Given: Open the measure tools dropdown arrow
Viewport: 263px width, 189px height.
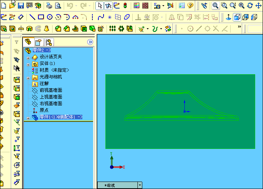Looking at the screenshot, I should click(x=163, y=6).
